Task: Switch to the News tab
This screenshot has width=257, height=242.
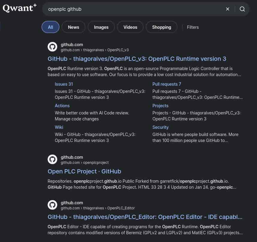Action: point(73,27)
